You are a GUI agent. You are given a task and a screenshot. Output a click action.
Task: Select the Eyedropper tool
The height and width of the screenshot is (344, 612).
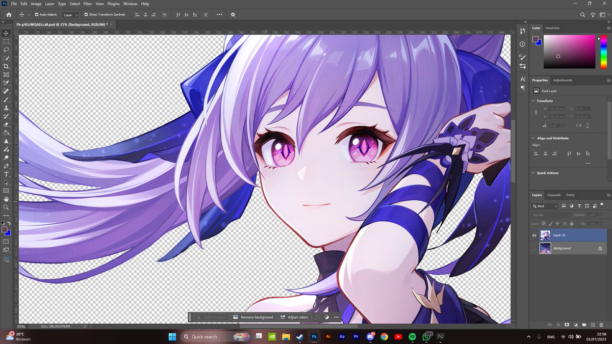(x=6, y=83)
